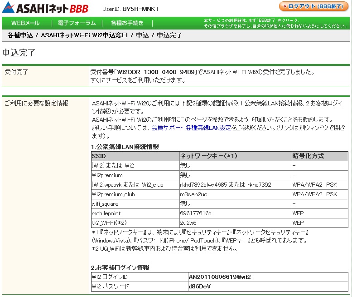352x297 pixels.
Task: Open the 各種無線LAN設定 help link
Action: [x=208, y=128]
